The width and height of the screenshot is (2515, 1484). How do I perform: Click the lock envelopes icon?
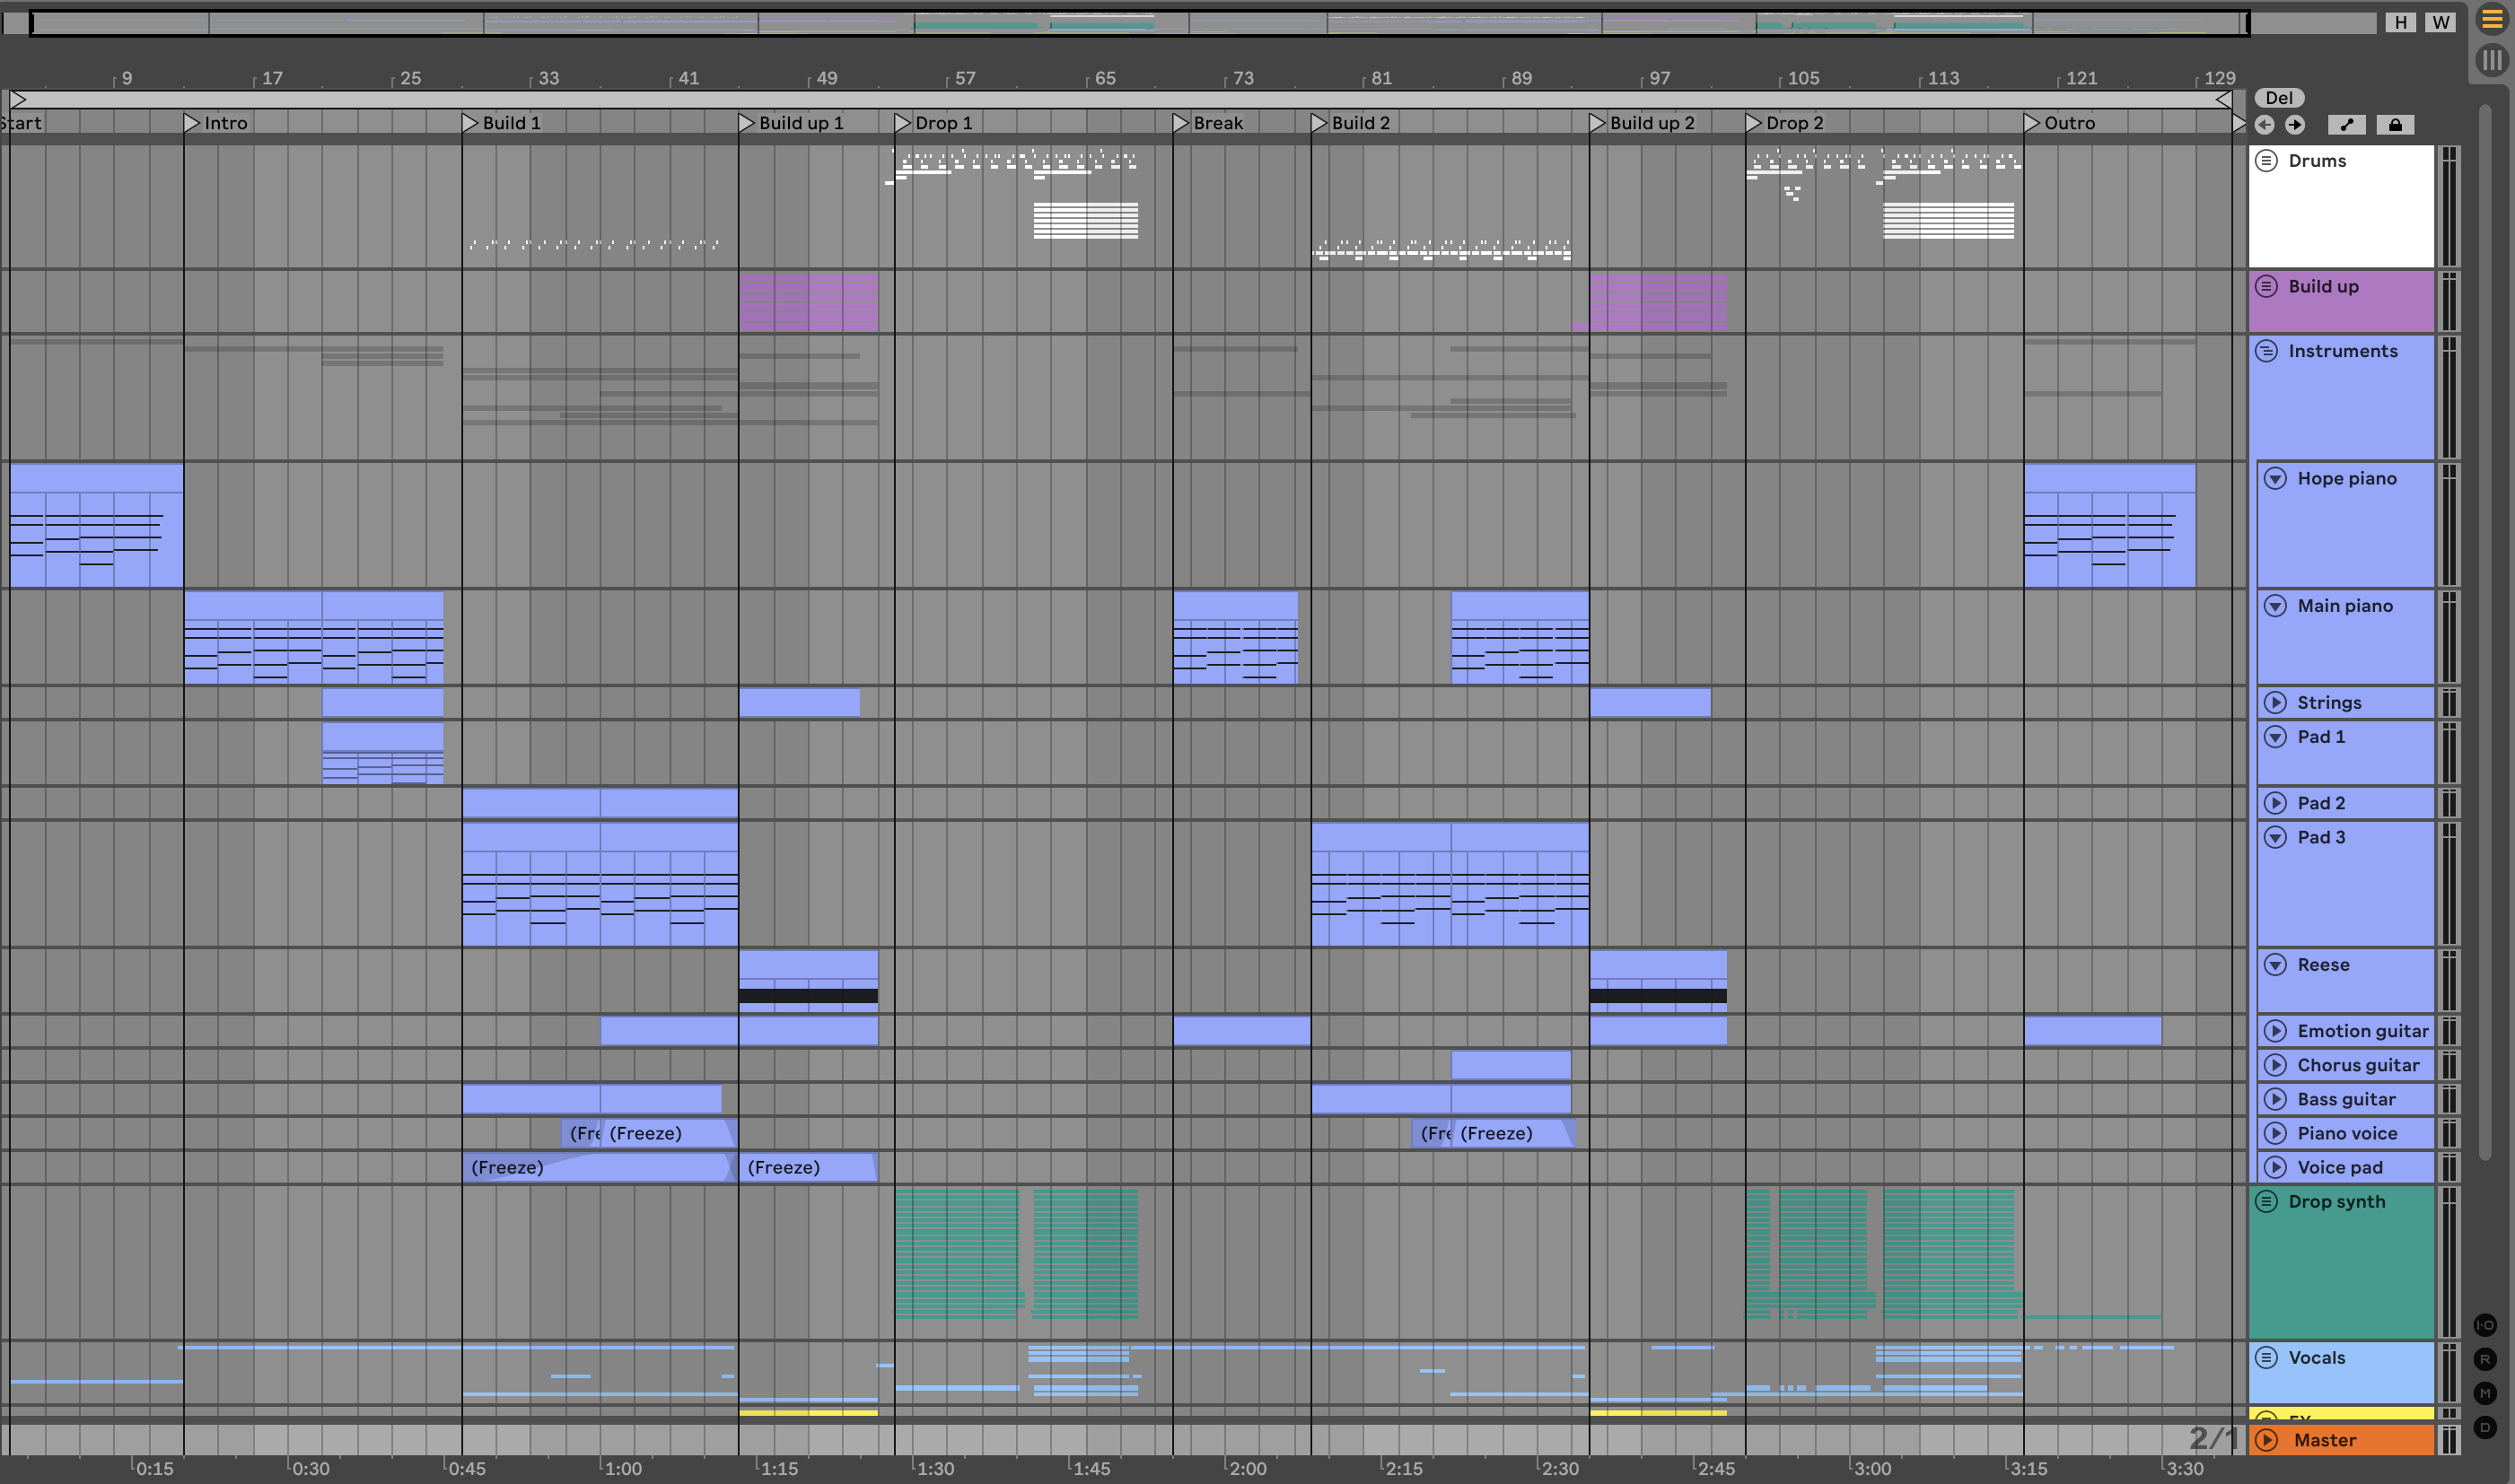coord(2395,125)
